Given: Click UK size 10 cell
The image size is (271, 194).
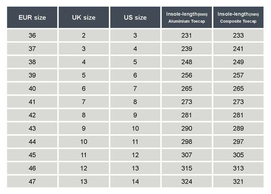Looking at the screenshot, I should coord(84,142).
